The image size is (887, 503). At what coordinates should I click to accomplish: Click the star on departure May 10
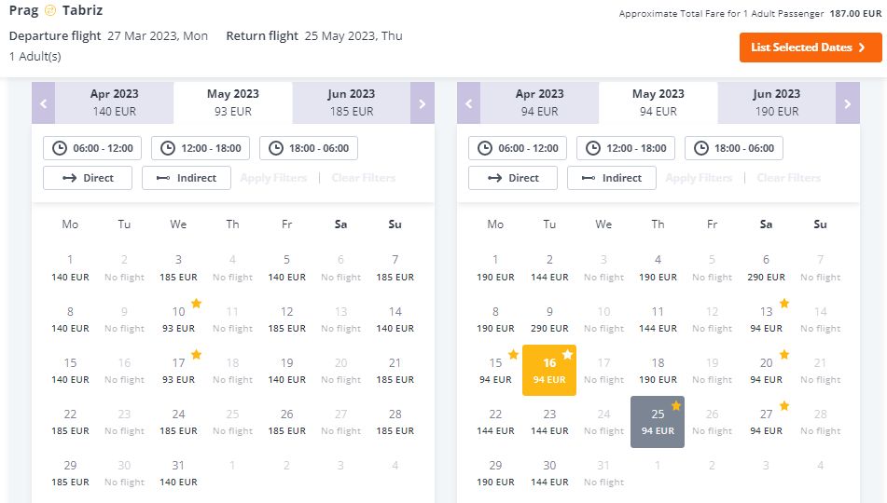[x=196, y=304]
